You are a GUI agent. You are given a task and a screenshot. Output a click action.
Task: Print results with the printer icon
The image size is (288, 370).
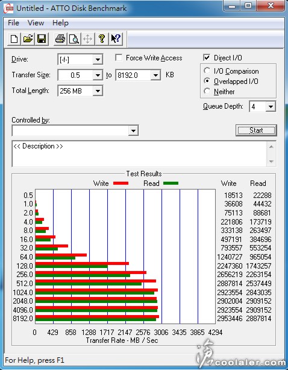click(60, 39)
